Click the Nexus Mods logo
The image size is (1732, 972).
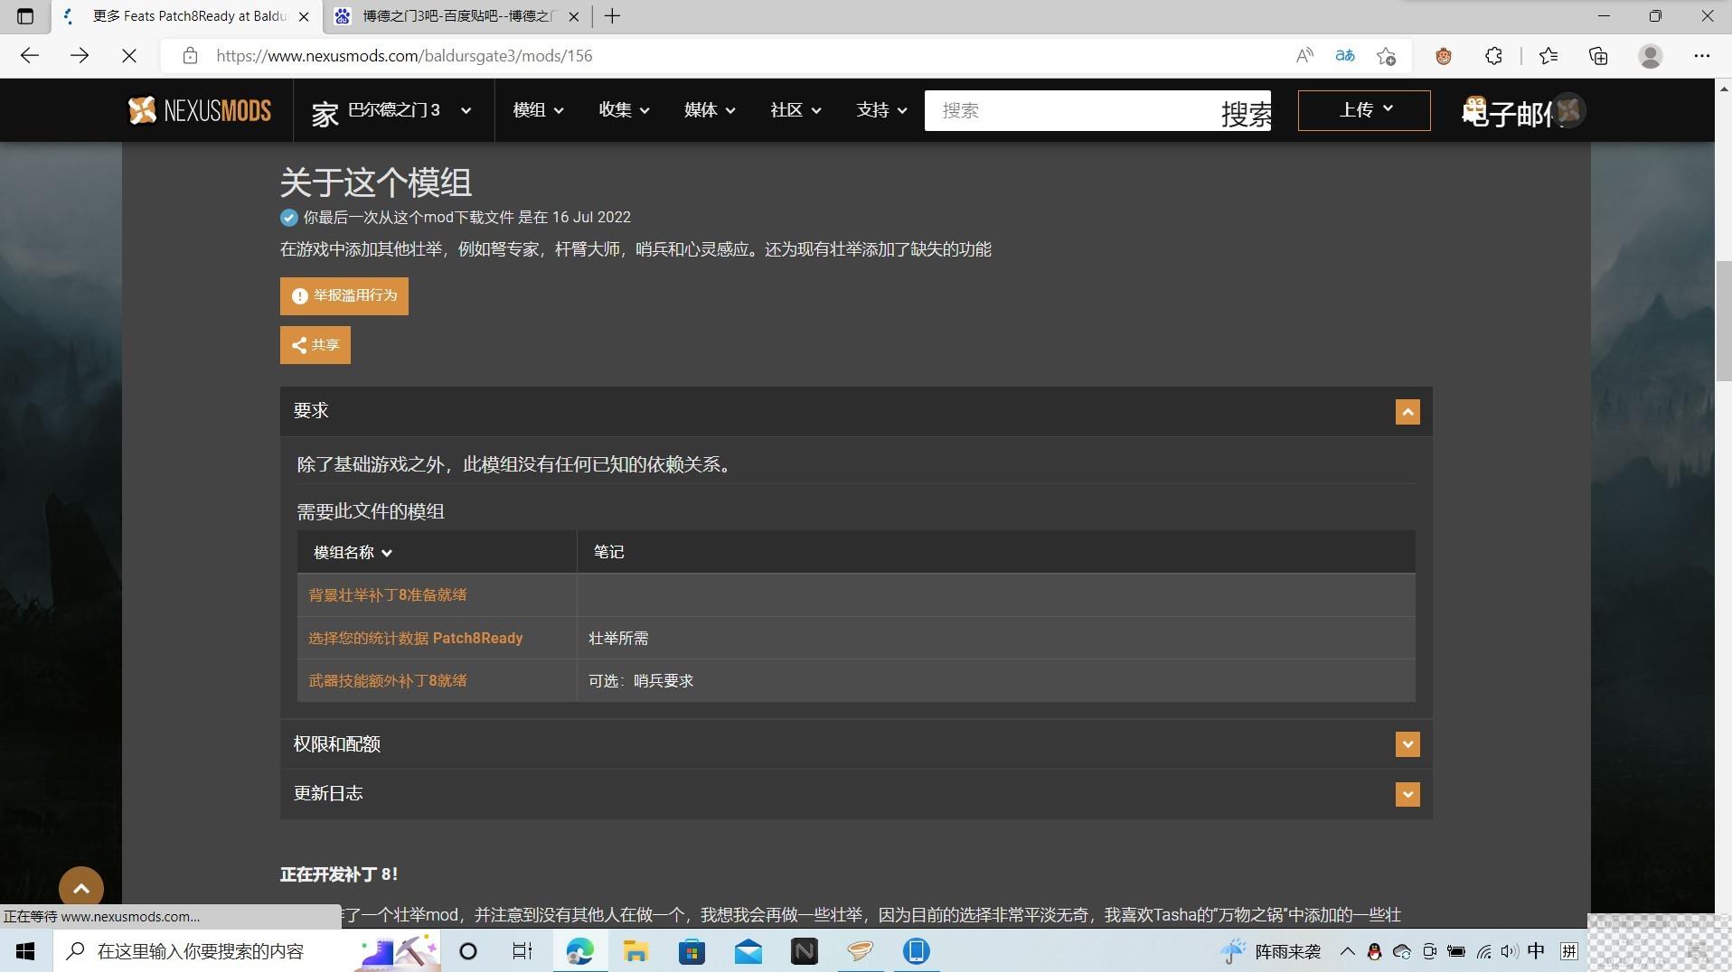pos(200,110)
